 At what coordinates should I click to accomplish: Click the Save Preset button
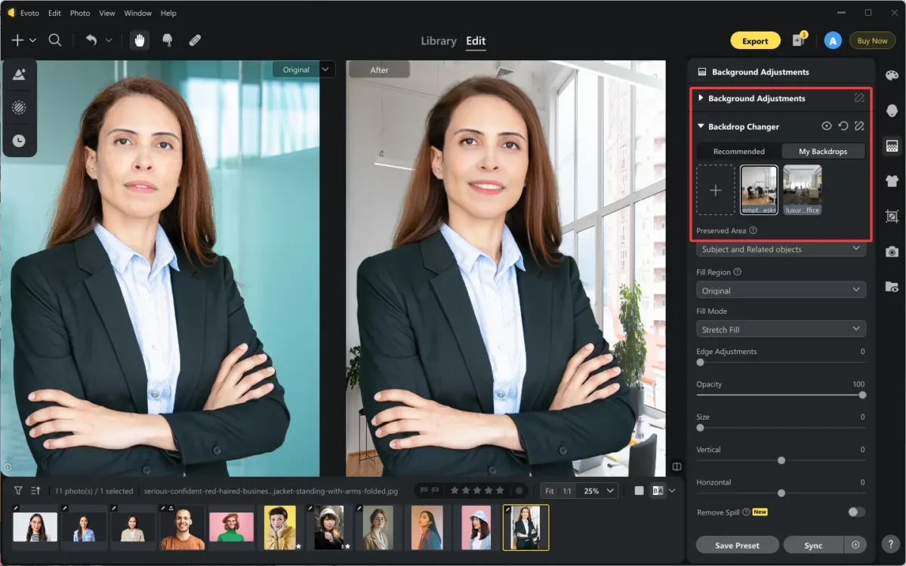coord(737,544)
